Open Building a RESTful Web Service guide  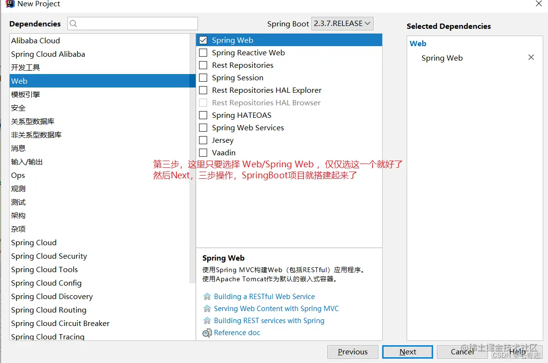[264, 297]
